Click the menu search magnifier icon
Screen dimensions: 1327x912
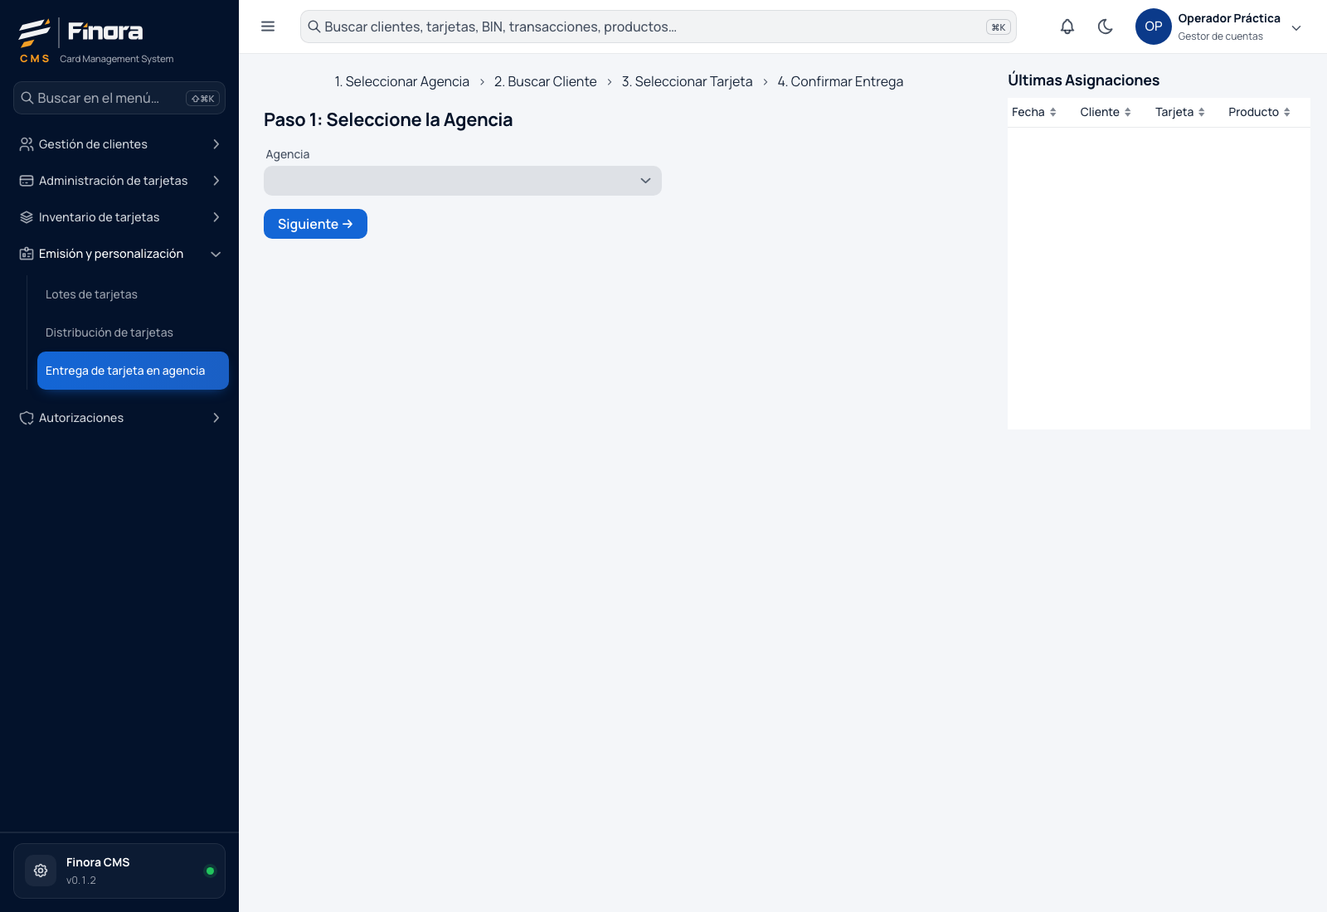coord(27,98)
